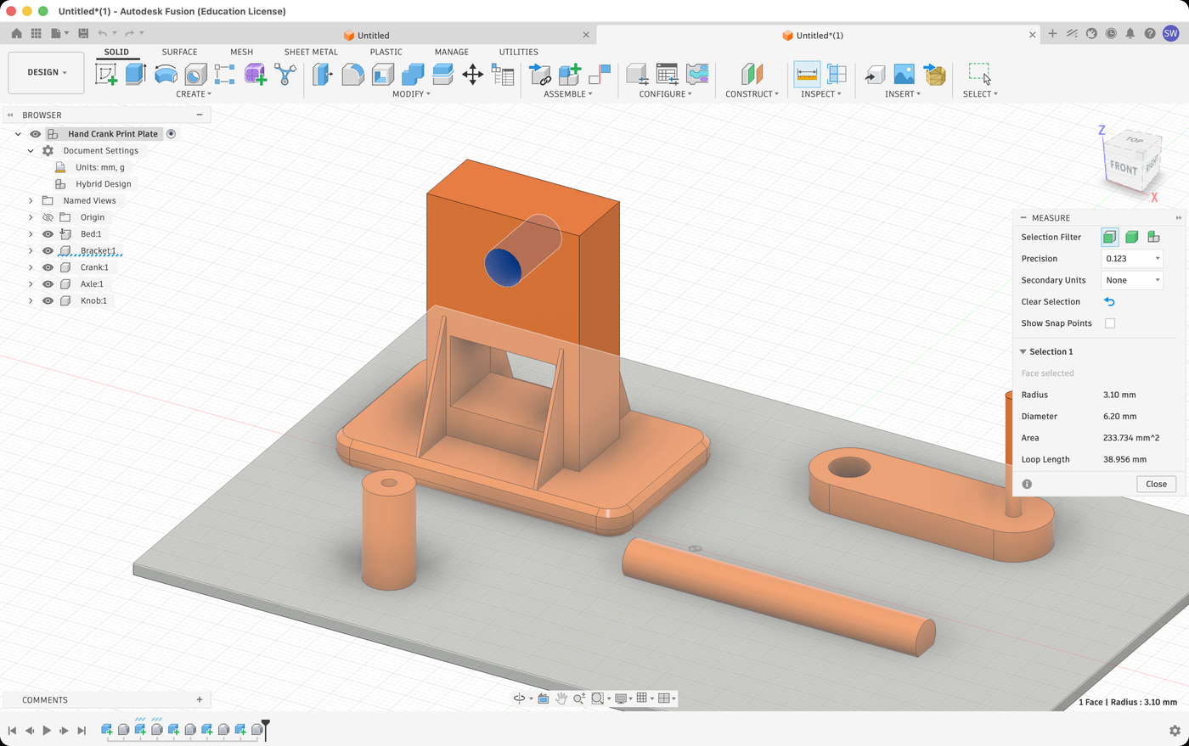Open the Secondary Units dropdown
This screenshot has height=746, width=1189.
coord(1132,280)
